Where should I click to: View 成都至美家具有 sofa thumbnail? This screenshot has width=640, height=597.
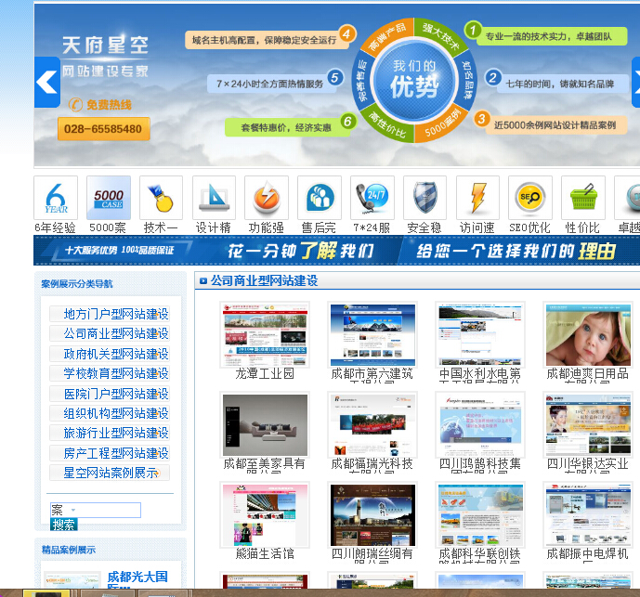(265, 425)
